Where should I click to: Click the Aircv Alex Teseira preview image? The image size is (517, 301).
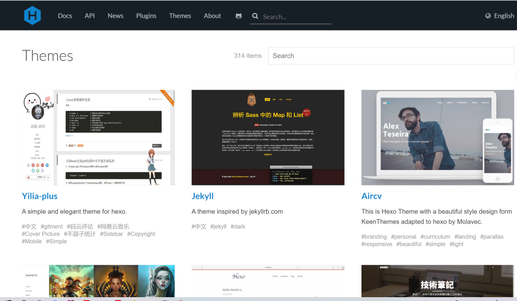438,138
